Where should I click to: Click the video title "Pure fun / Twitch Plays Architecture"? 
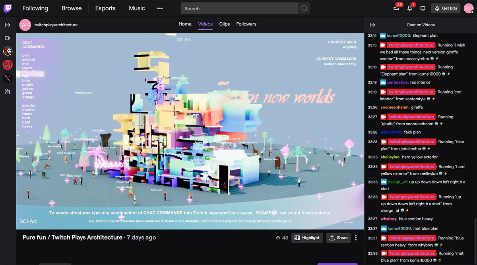tap(72, 238)
